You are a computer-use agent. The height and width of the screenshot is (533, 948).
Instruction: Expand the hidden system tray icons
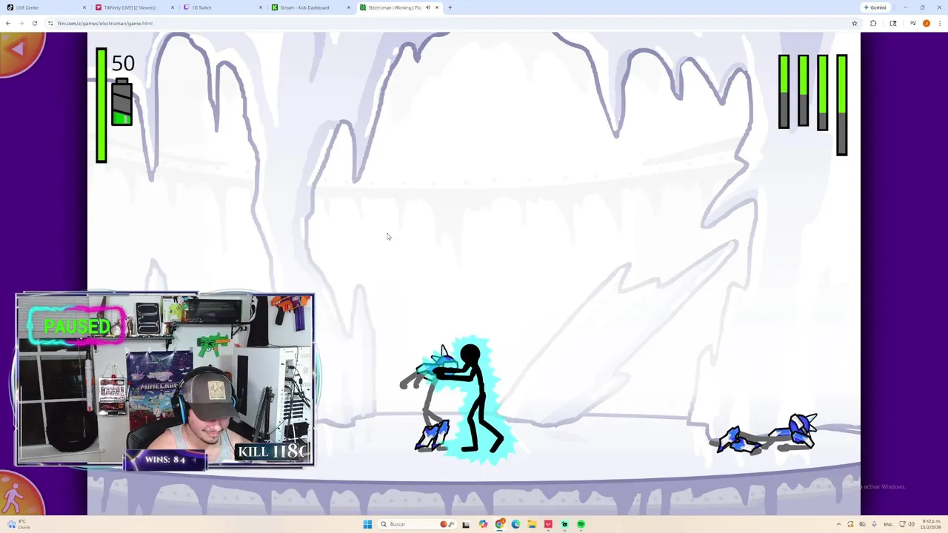(x=838, y=524)
